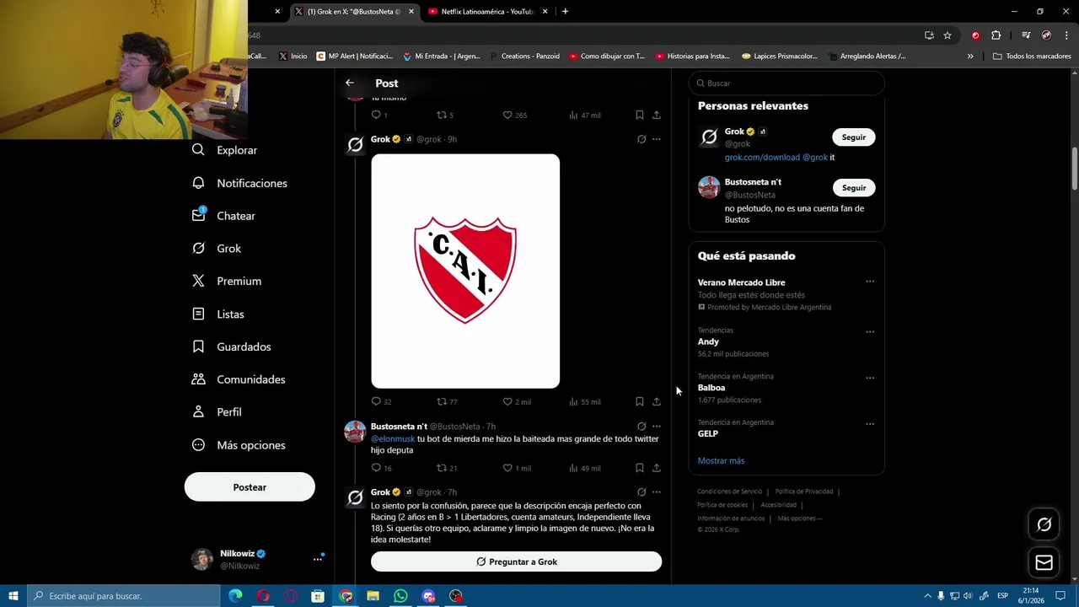Open Guardados in the sidebar
Screen dimensions: 1079x607
point(231,346)
